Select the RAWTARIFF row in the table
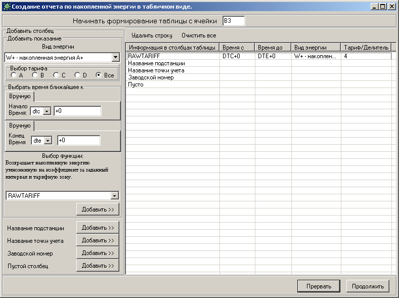399x298 pixels. [259, 56]
